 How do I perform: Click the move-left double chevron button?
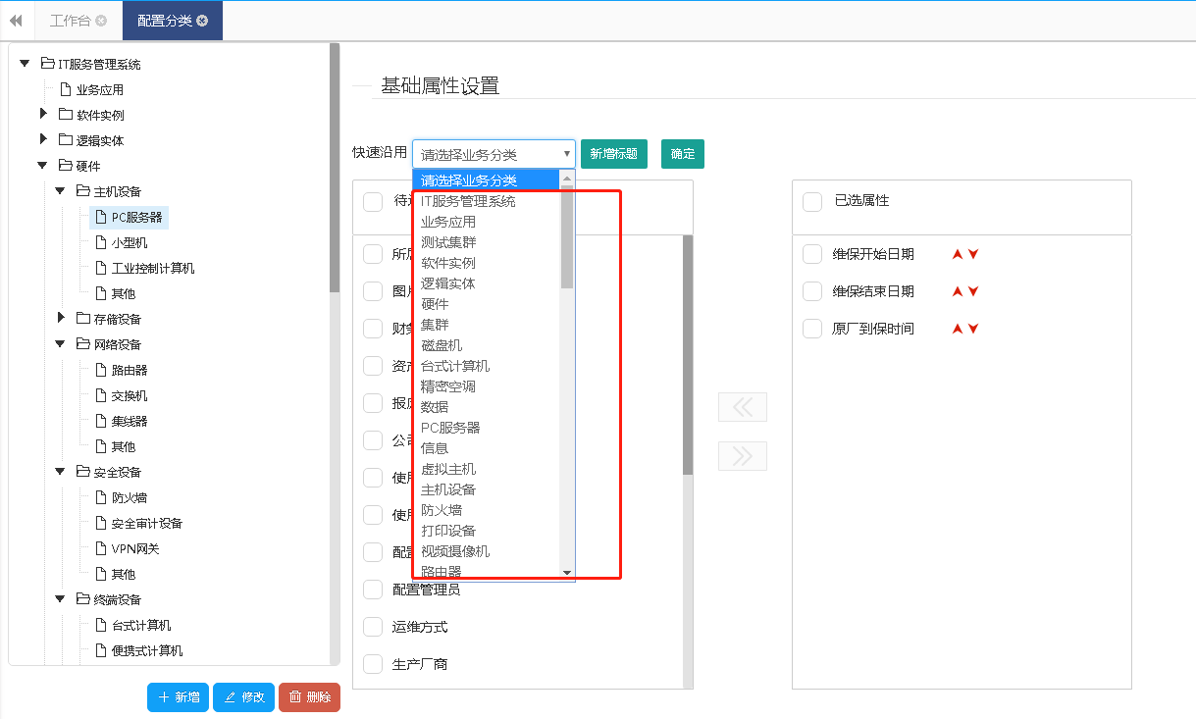(743, 407)
